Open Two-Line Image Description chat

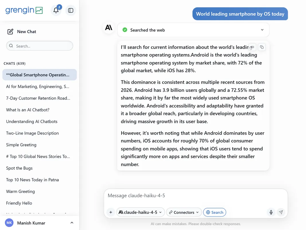pos(40,133)
